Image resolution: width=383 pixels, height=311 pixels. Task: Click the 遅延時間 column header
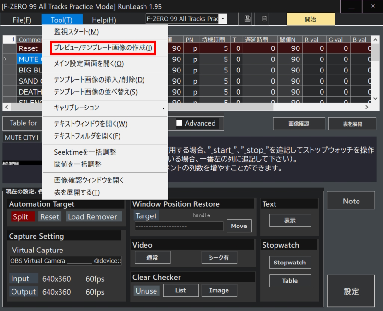click(x=260, y=39)
